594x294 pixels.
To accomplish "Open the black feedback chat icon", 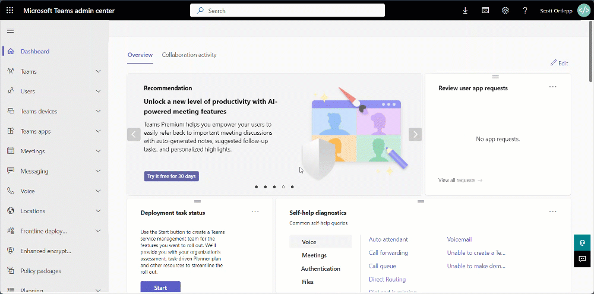I will coord(582,259).
